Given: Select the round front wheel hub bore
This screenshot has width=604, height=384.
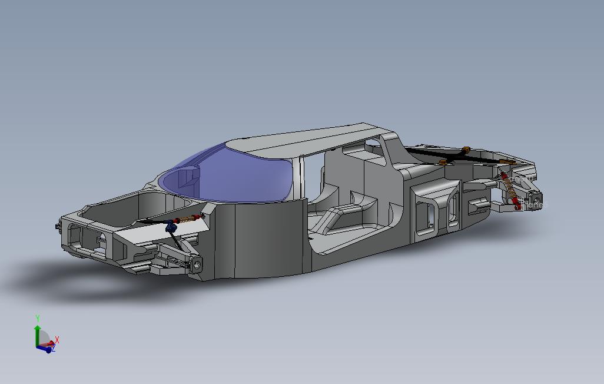Looking at the screenshot, I should 198,265.
